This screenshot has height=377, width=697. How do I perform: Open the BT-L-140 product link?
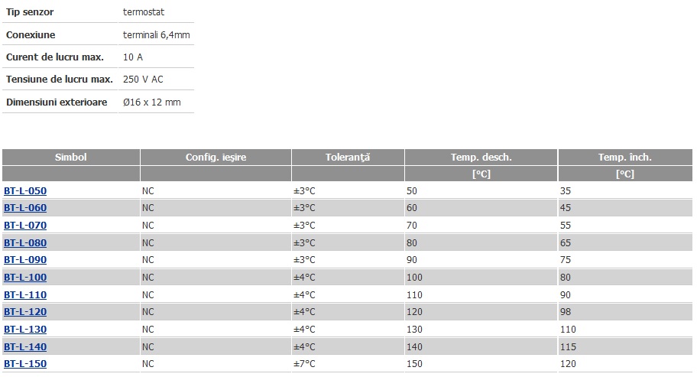tap(25, 346)
